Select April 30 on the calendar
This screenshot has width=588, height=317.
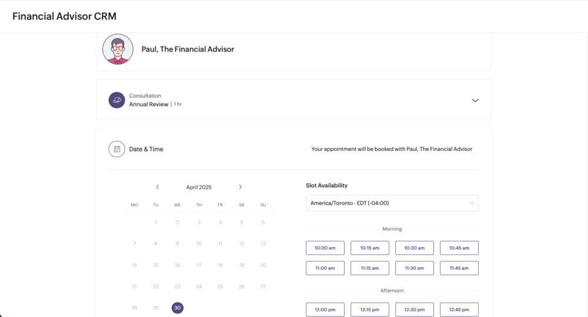178,308
